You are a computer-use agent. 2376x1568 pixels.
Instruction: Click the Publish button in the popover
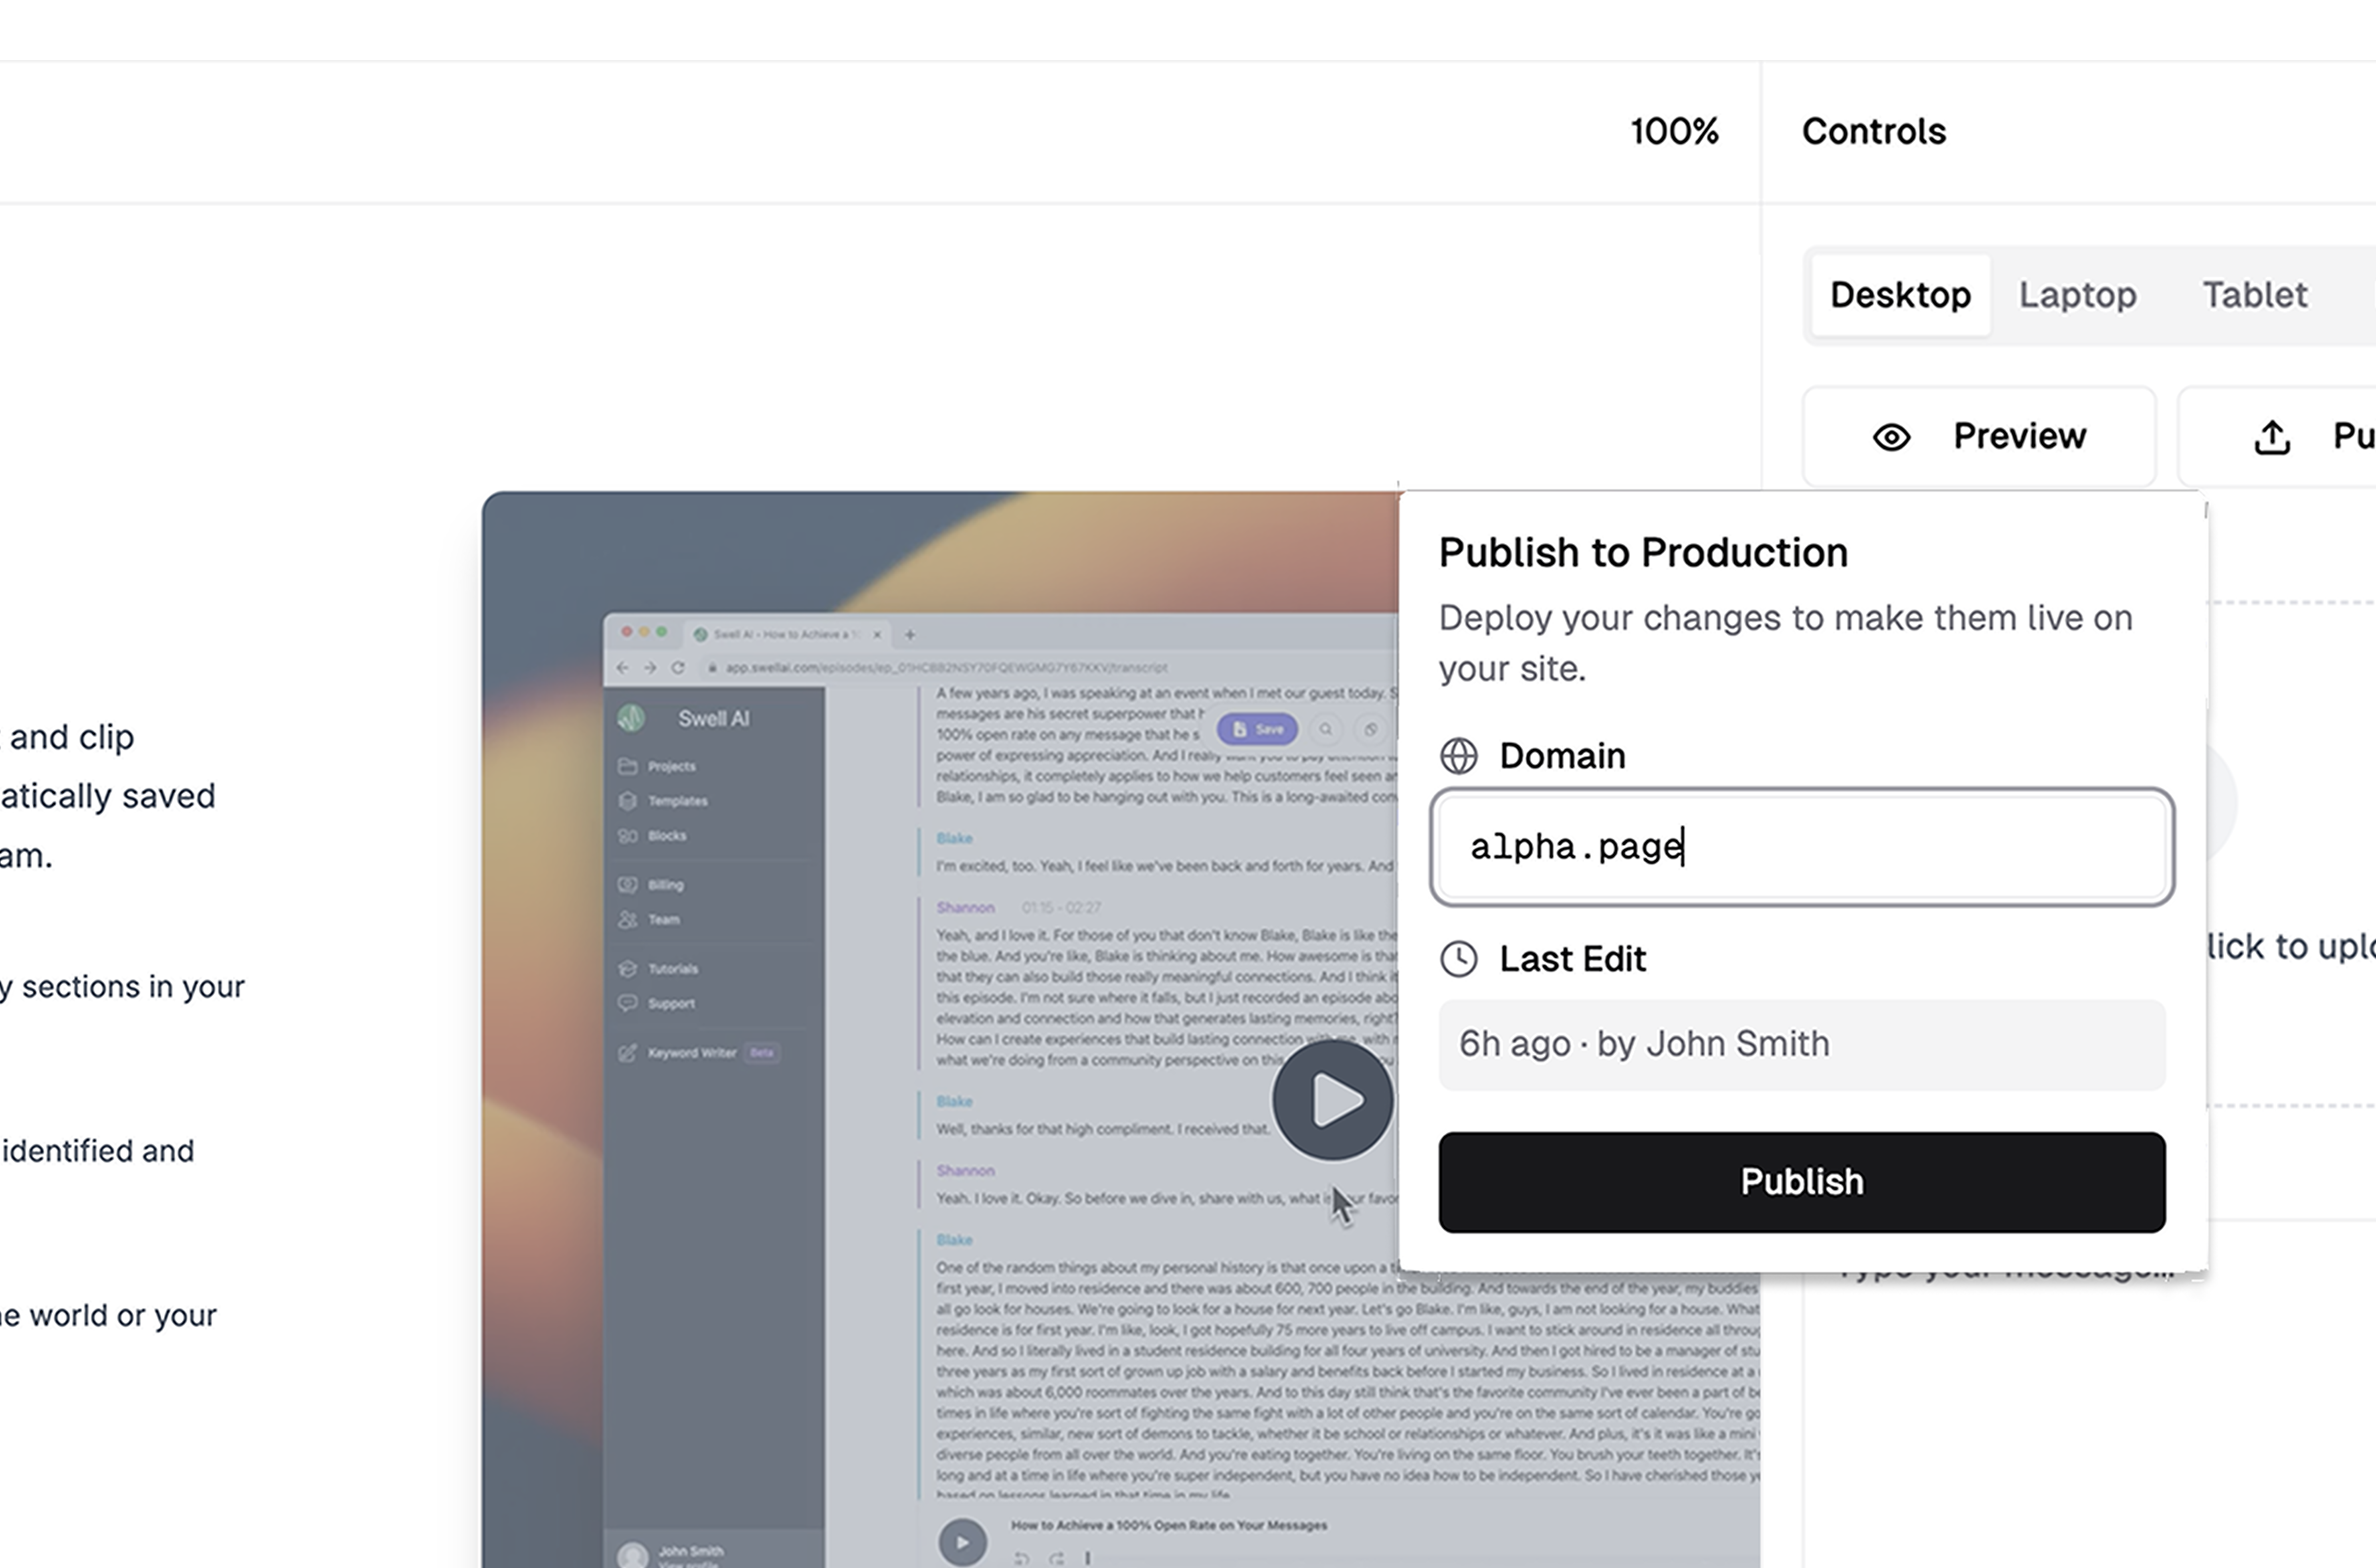pos(1802,1182)
